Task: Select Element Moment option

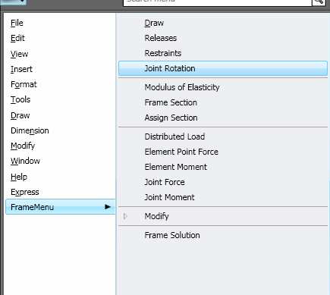Action: point(175,167)
